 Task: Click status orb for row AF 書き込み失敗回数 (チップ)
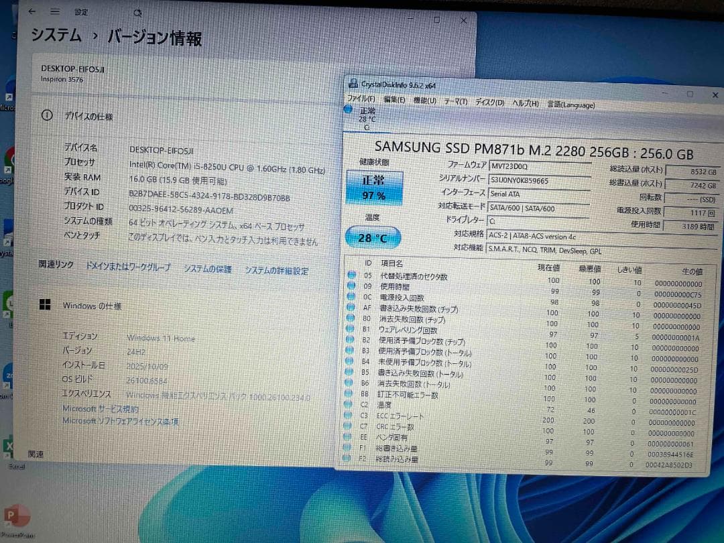coord(351,307)
